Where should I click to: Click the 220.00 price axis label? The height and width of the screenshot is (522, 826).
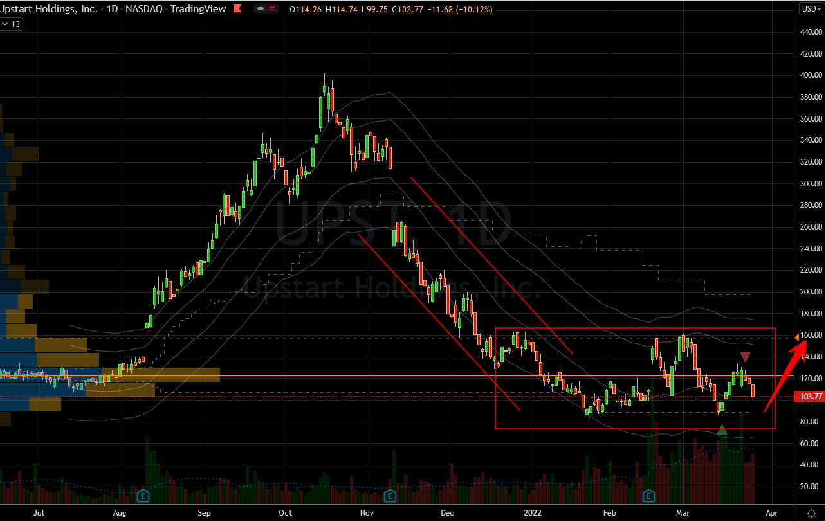[x=810, y=270]
